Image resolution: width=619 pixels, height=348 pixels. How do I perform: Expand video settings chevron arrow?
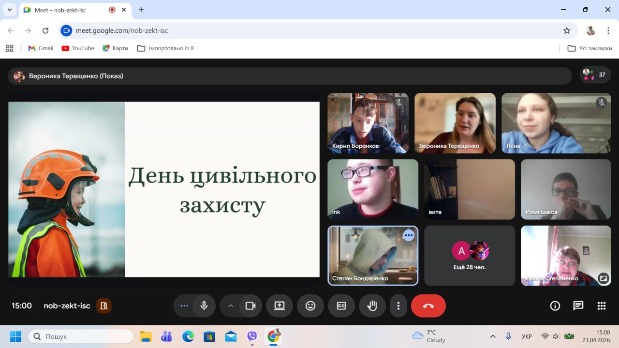[231, 306]
